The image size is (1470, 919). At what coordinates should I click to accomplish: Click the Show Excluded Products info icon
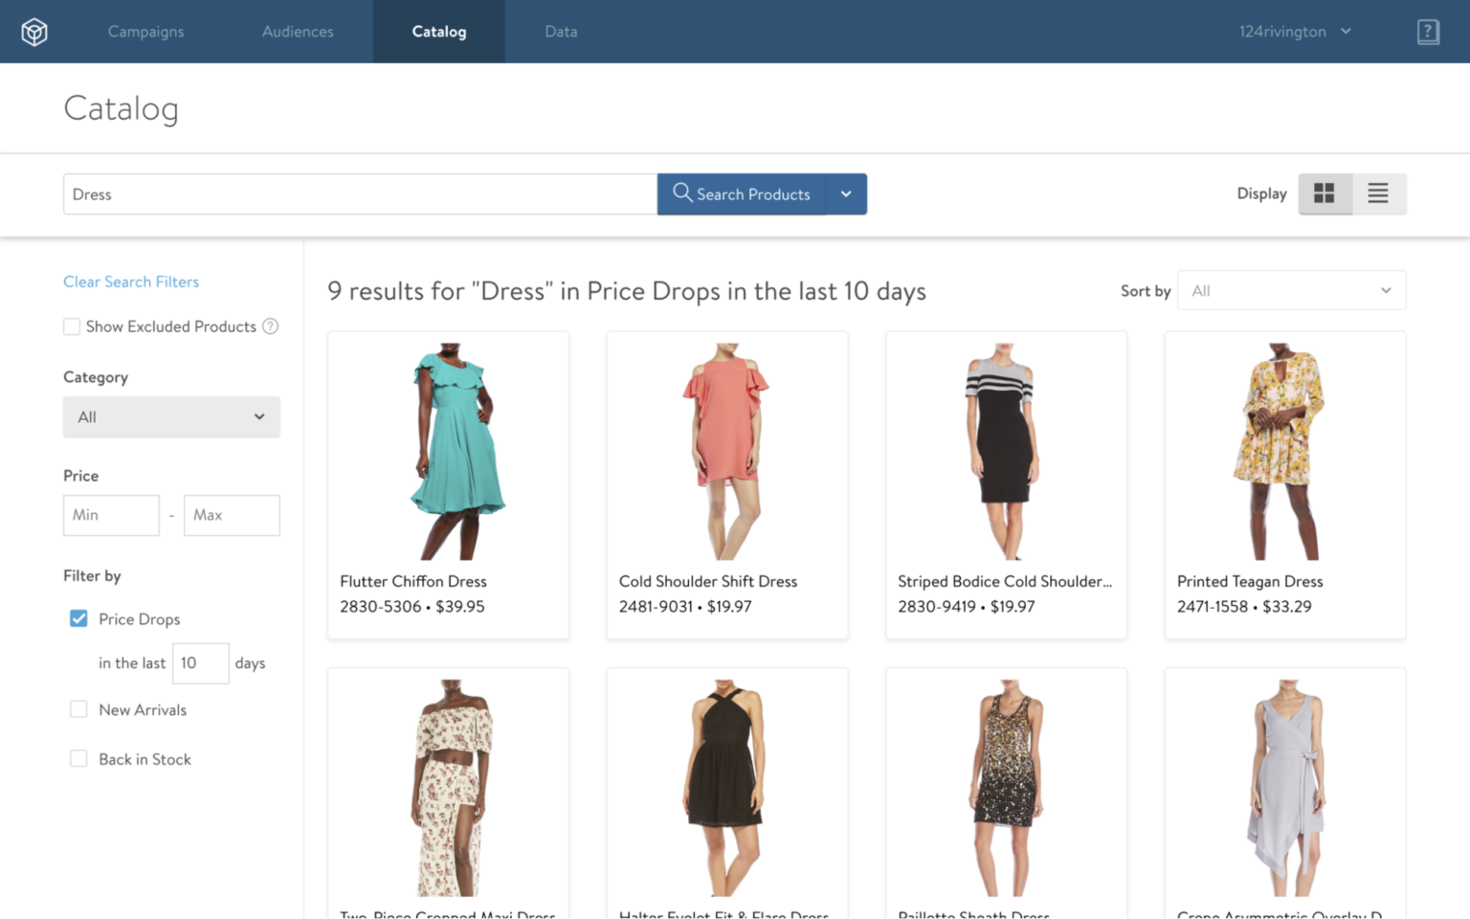point(271,326)
